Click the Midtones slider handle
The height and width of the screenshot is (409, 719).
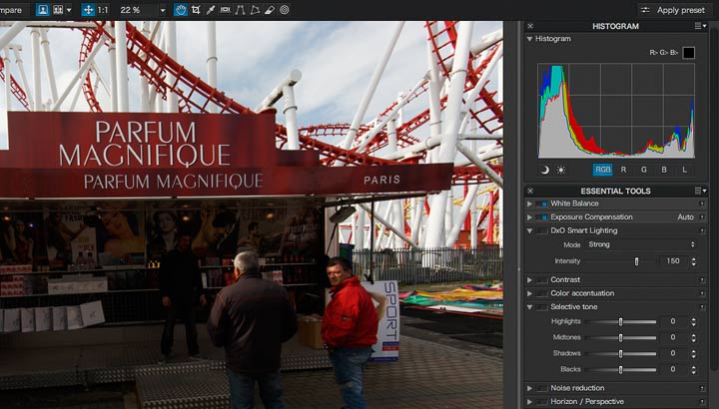coord(620,338)
